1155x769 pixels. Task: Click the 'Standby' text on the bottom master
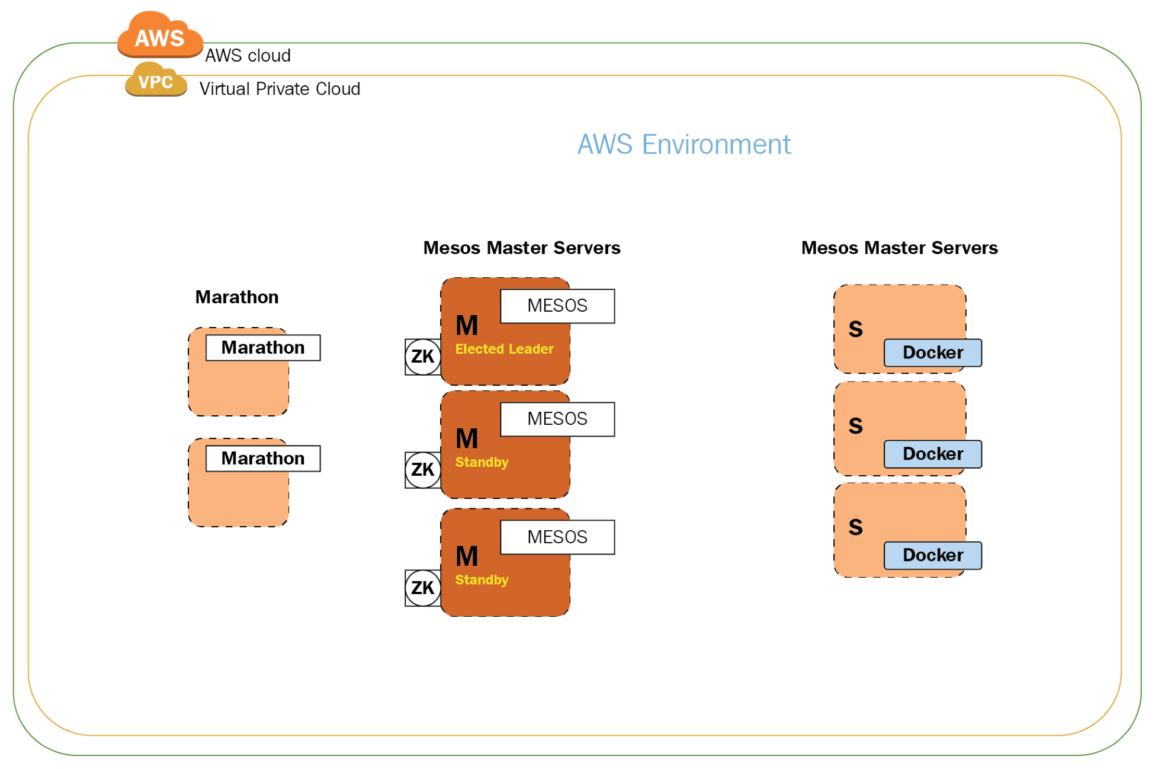tap(482, 580)
